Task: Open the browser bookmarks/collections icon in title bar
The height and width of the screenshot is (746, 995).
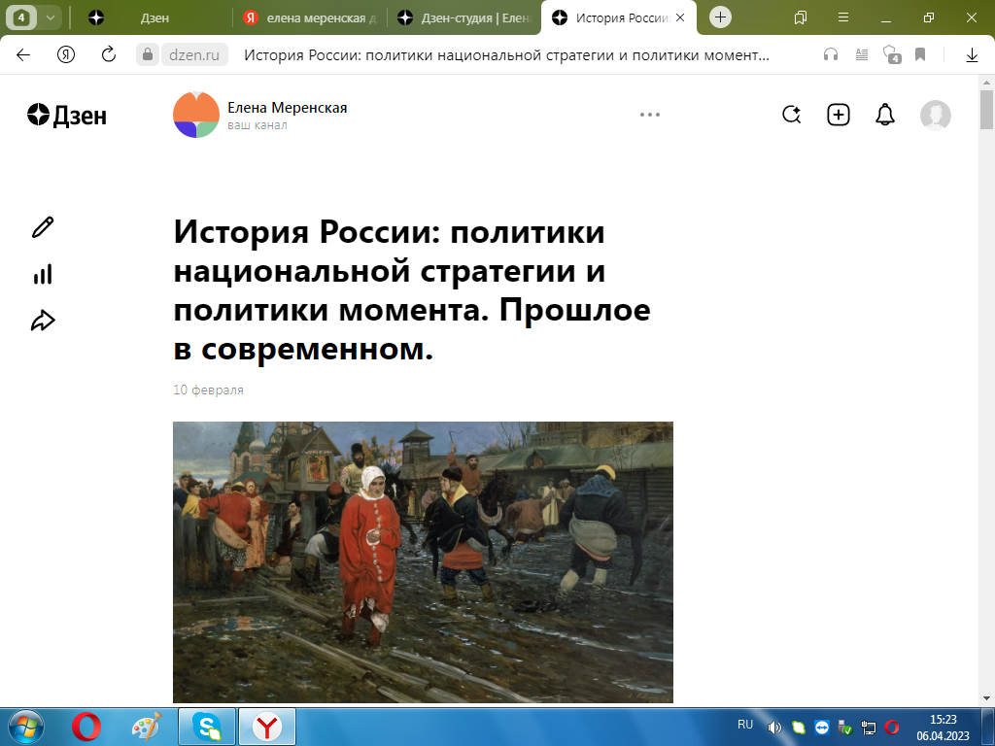Action: pos(801,17)
